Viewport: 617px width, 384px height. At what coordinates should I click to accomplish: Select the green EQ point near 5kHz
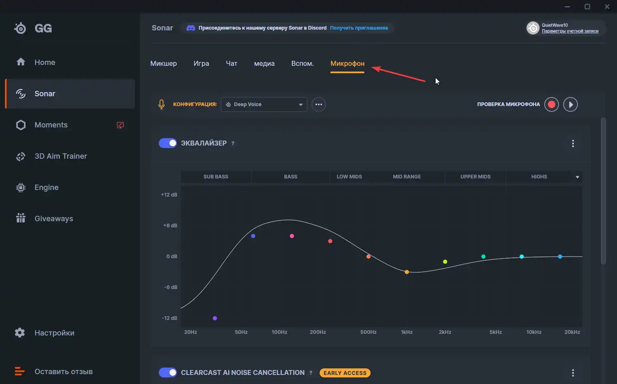point(483,257)
